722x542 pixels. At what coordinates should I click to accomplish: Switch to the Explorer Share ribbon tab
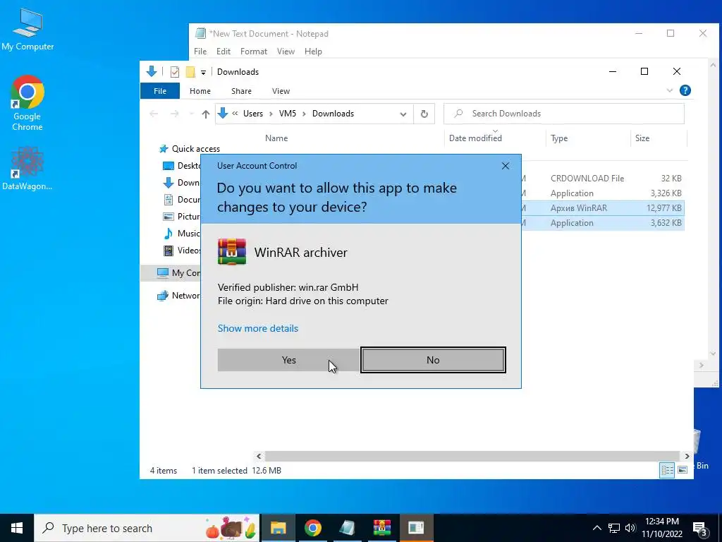[241, 91]
